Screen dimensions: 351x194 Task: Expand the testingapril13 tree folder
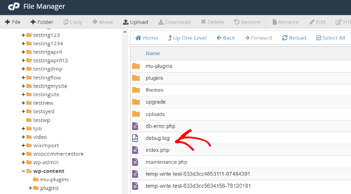pos(23,61)
